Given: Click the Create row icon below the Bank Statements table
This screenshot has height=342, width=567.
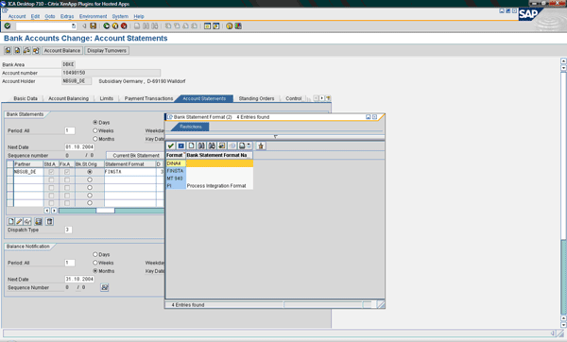Looking at the screenshot, I should pyautogui.click(x=10, y=221).
